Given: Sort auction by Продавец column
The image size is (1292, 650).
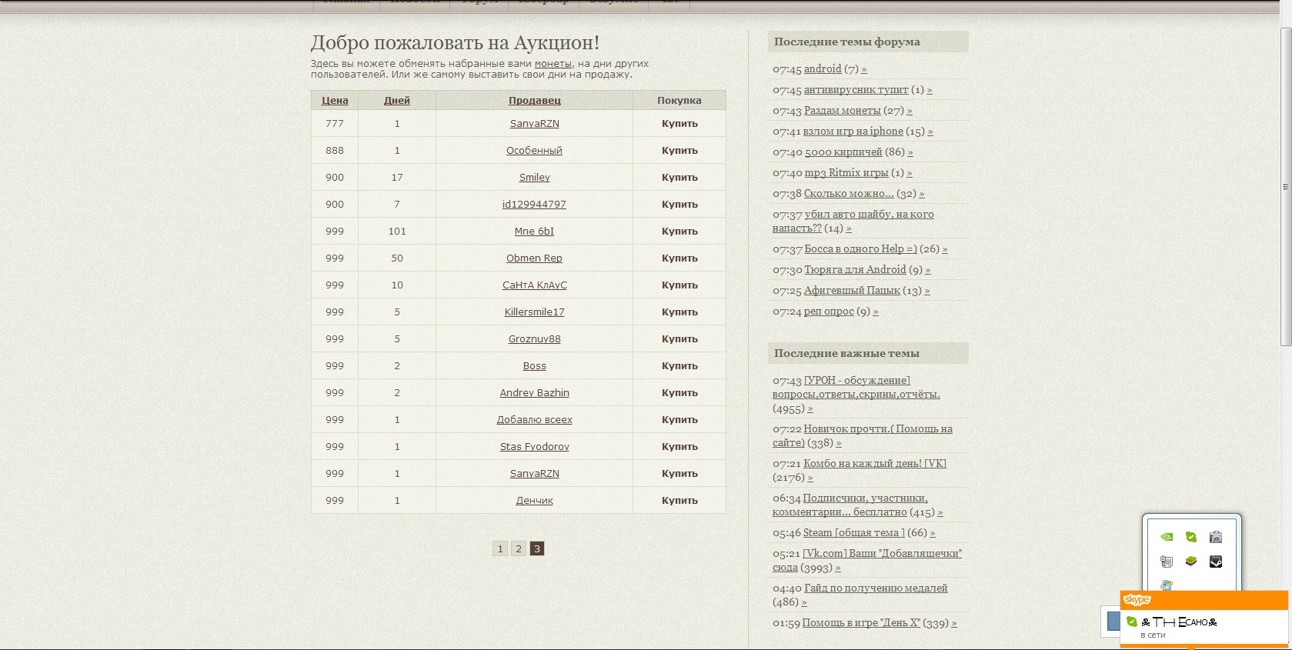Looking at the screenshot, I should 535,100.
